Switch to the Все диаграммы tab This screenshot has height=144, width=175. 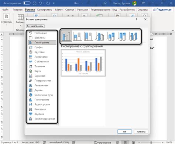pos(35,26)
